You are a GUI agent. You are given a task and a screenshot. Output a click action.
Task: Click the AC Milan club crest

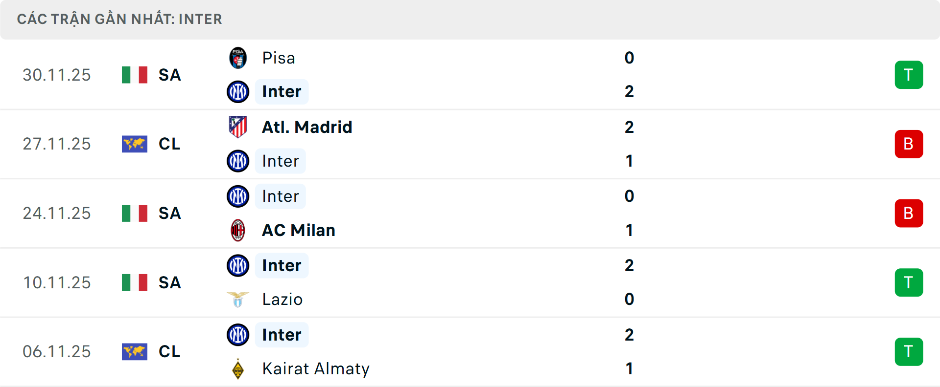[238, 230]
